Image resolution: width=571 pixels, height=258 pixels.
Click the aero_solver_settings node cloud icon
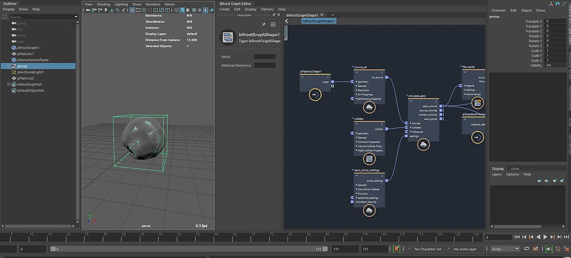pos(369,211)
